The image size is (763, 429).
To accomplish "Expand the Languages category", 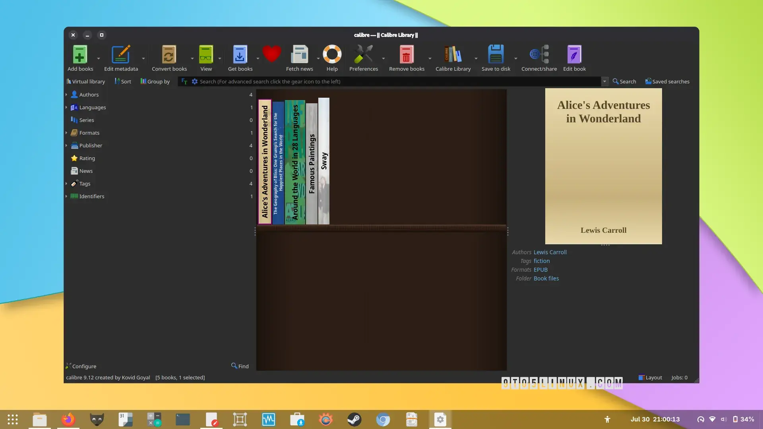I will tap(66, 107).
